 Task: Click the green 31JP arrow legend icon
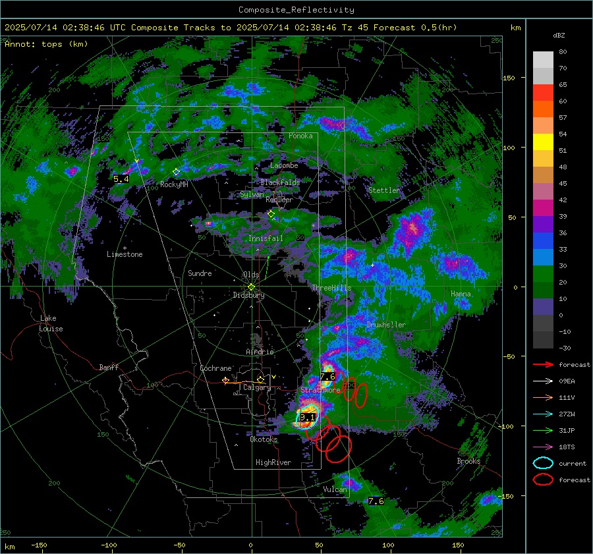543,430
